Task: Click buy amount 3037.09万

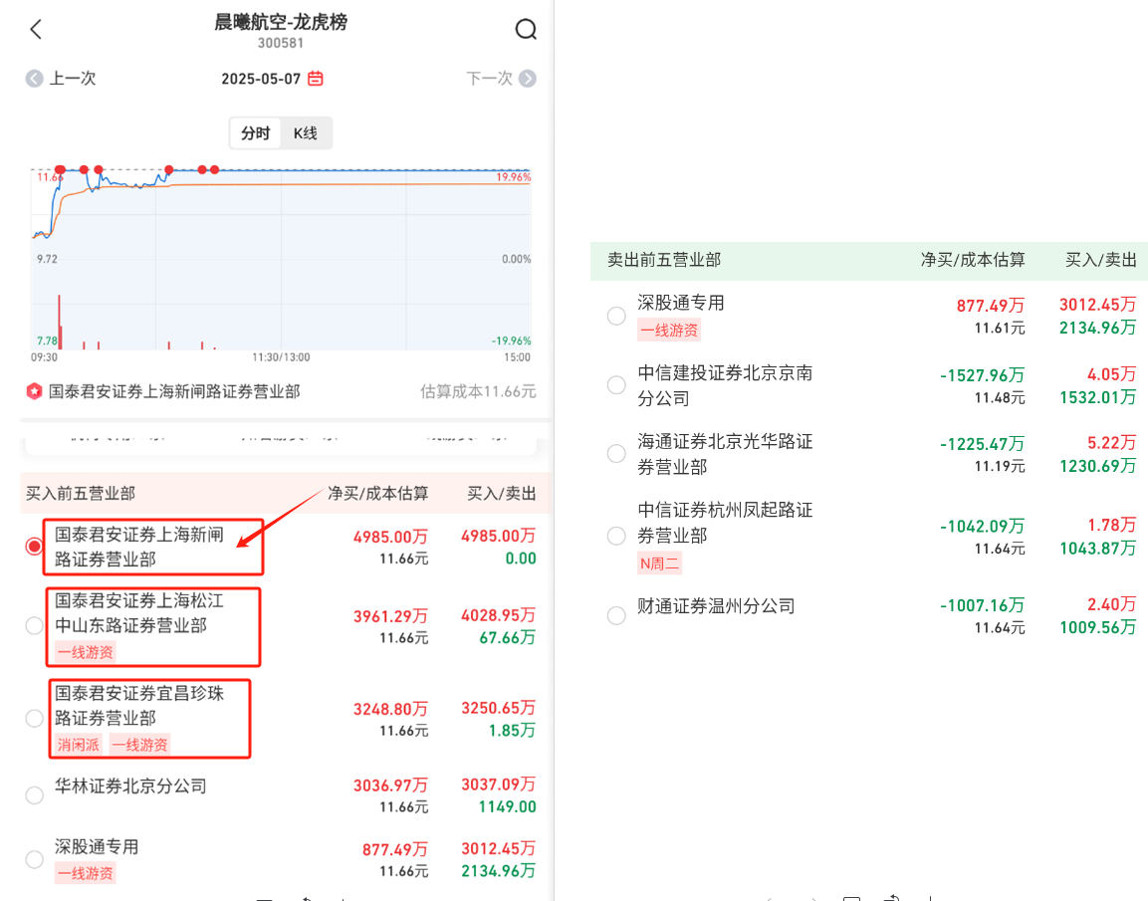Action: click(498, 785)
